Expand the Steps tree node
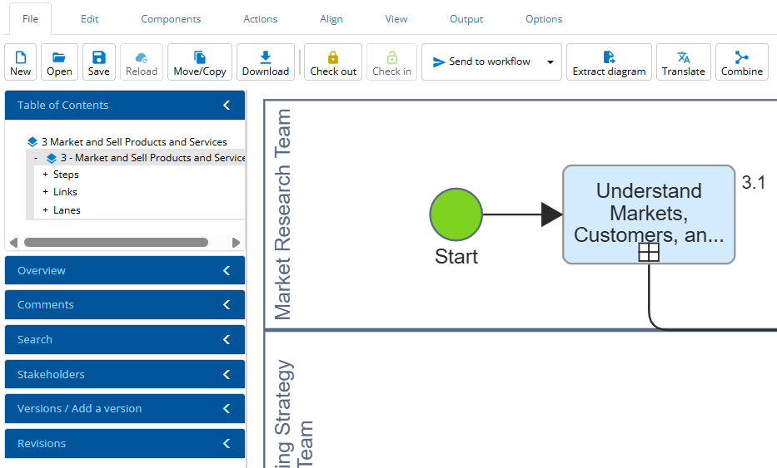Screen dimensions: 777x468 point(46,175)
